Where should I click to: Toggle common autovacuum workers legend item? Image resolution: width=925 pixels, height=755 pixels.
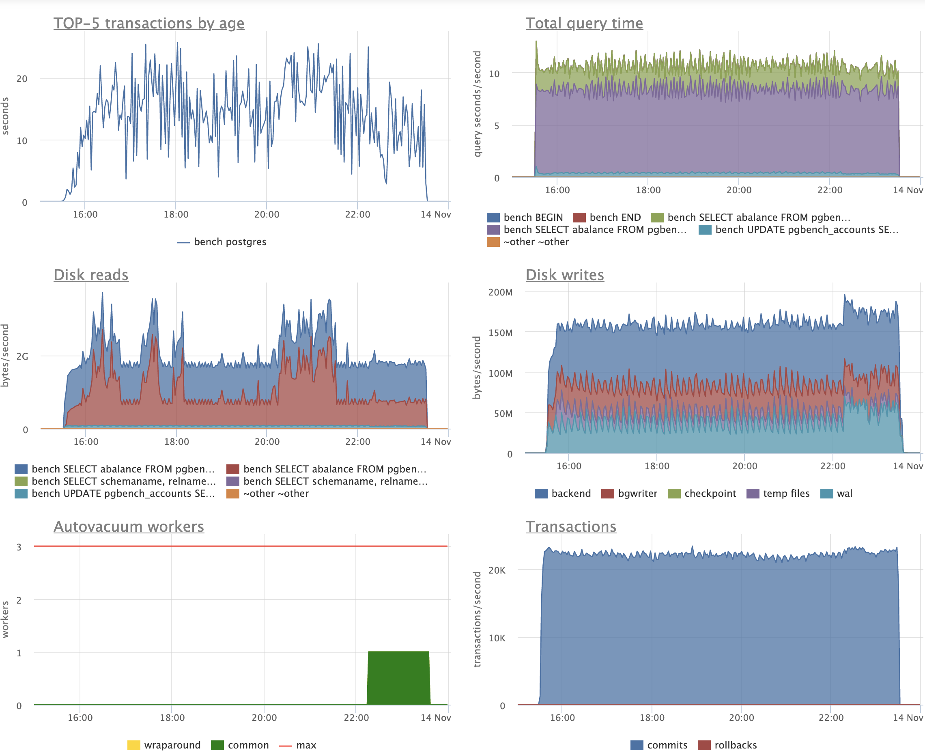248,745
